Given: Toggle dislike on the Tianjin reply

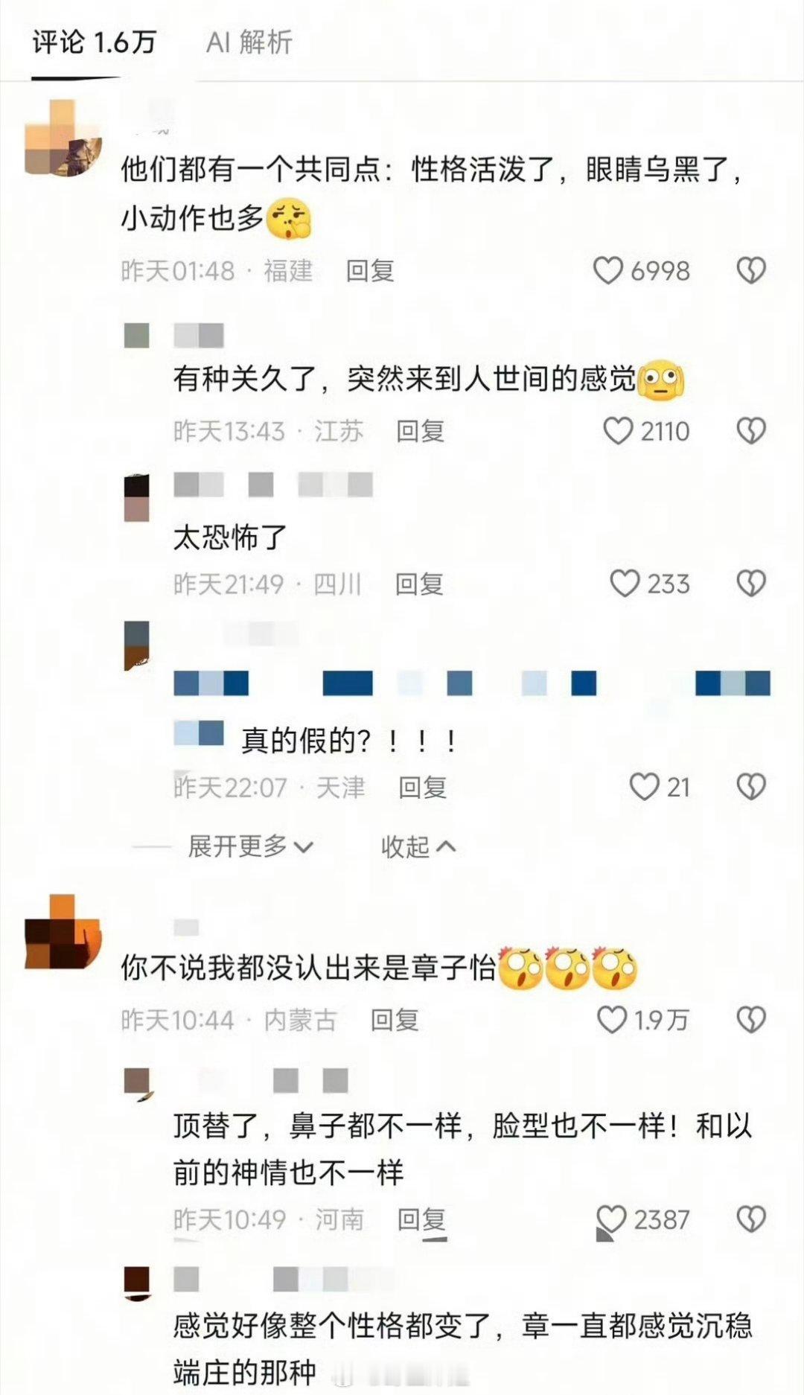Looking at the screenshot, I should click(x=750, y=787).
